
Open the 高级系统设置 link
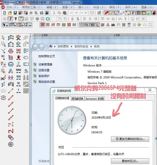[x=47, y=82]
